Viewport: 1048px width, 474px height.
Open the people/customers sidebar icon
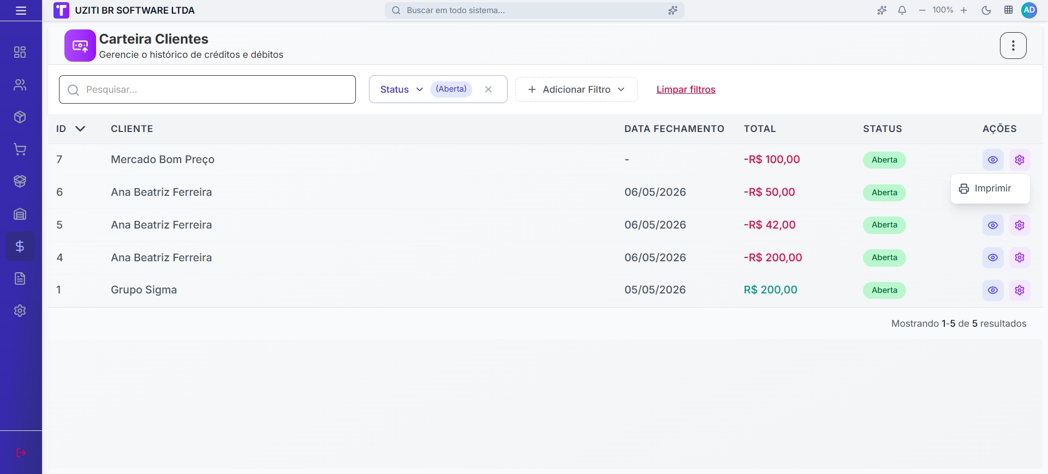click(x=20, y=85)
